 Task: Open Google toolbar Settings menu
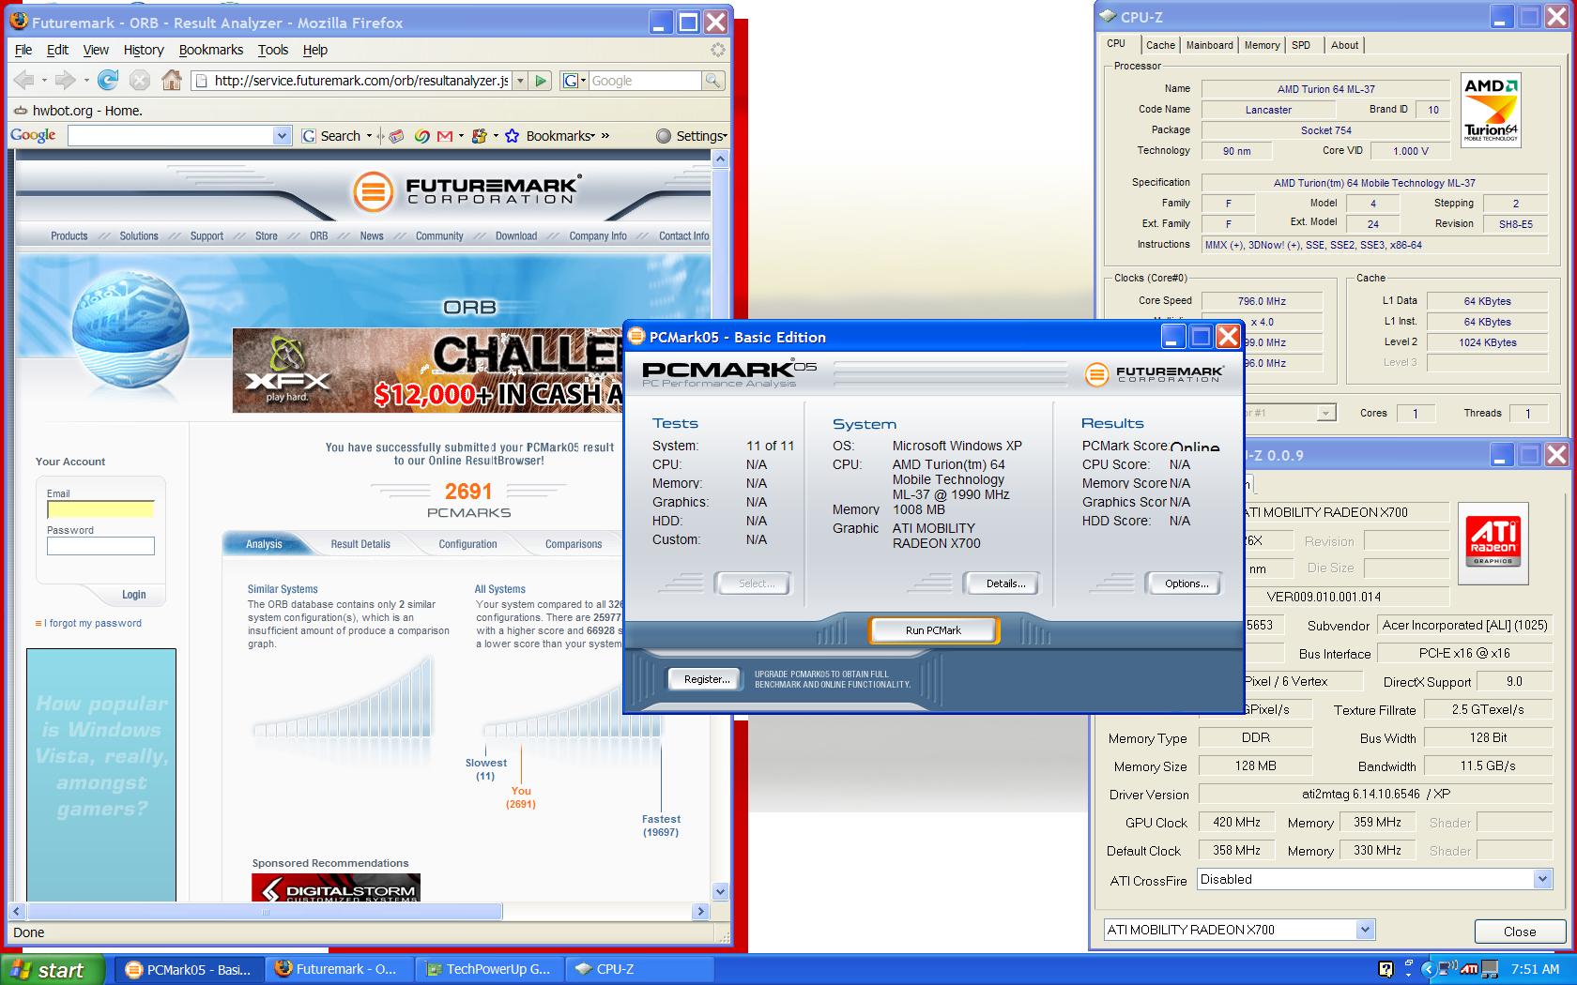coord(691,136)
